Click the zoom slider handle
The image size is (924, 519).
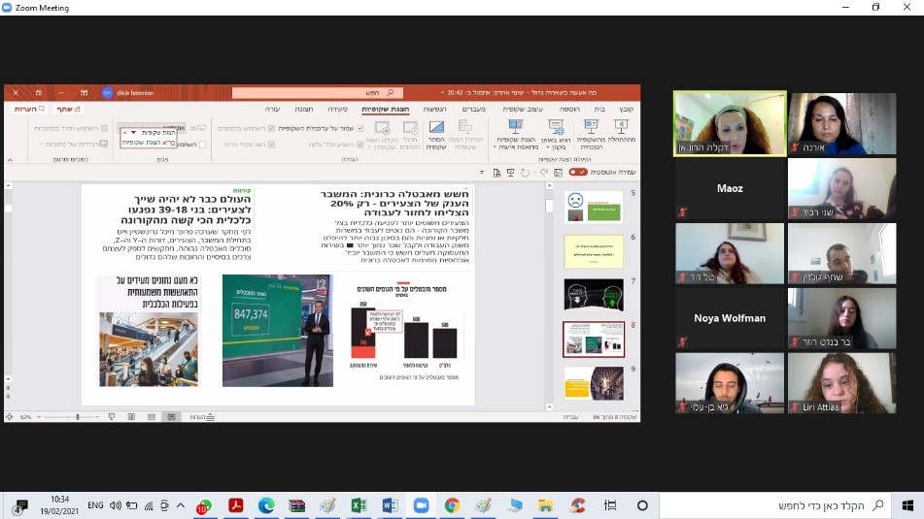[x=77, y=416]
